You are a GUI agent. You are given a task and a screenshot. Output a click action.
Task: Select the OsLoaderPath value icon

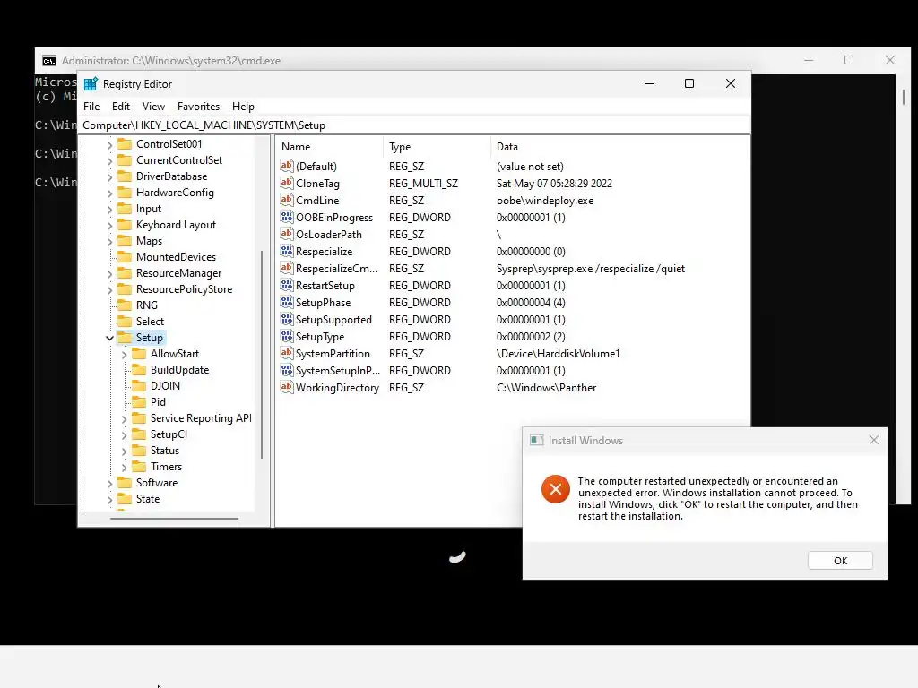coord(286,234)
